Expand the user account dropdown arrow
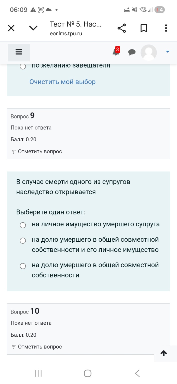 [167, 52]
